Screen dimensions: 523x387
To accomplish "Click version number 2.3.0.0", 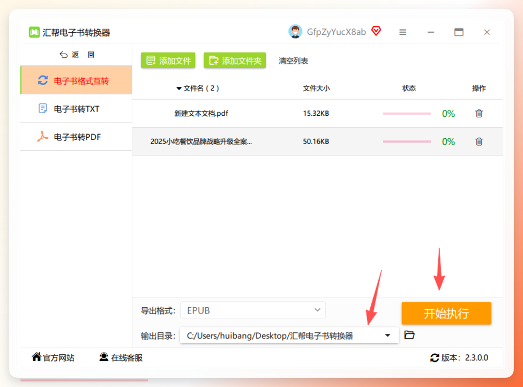I will point(476,358).
